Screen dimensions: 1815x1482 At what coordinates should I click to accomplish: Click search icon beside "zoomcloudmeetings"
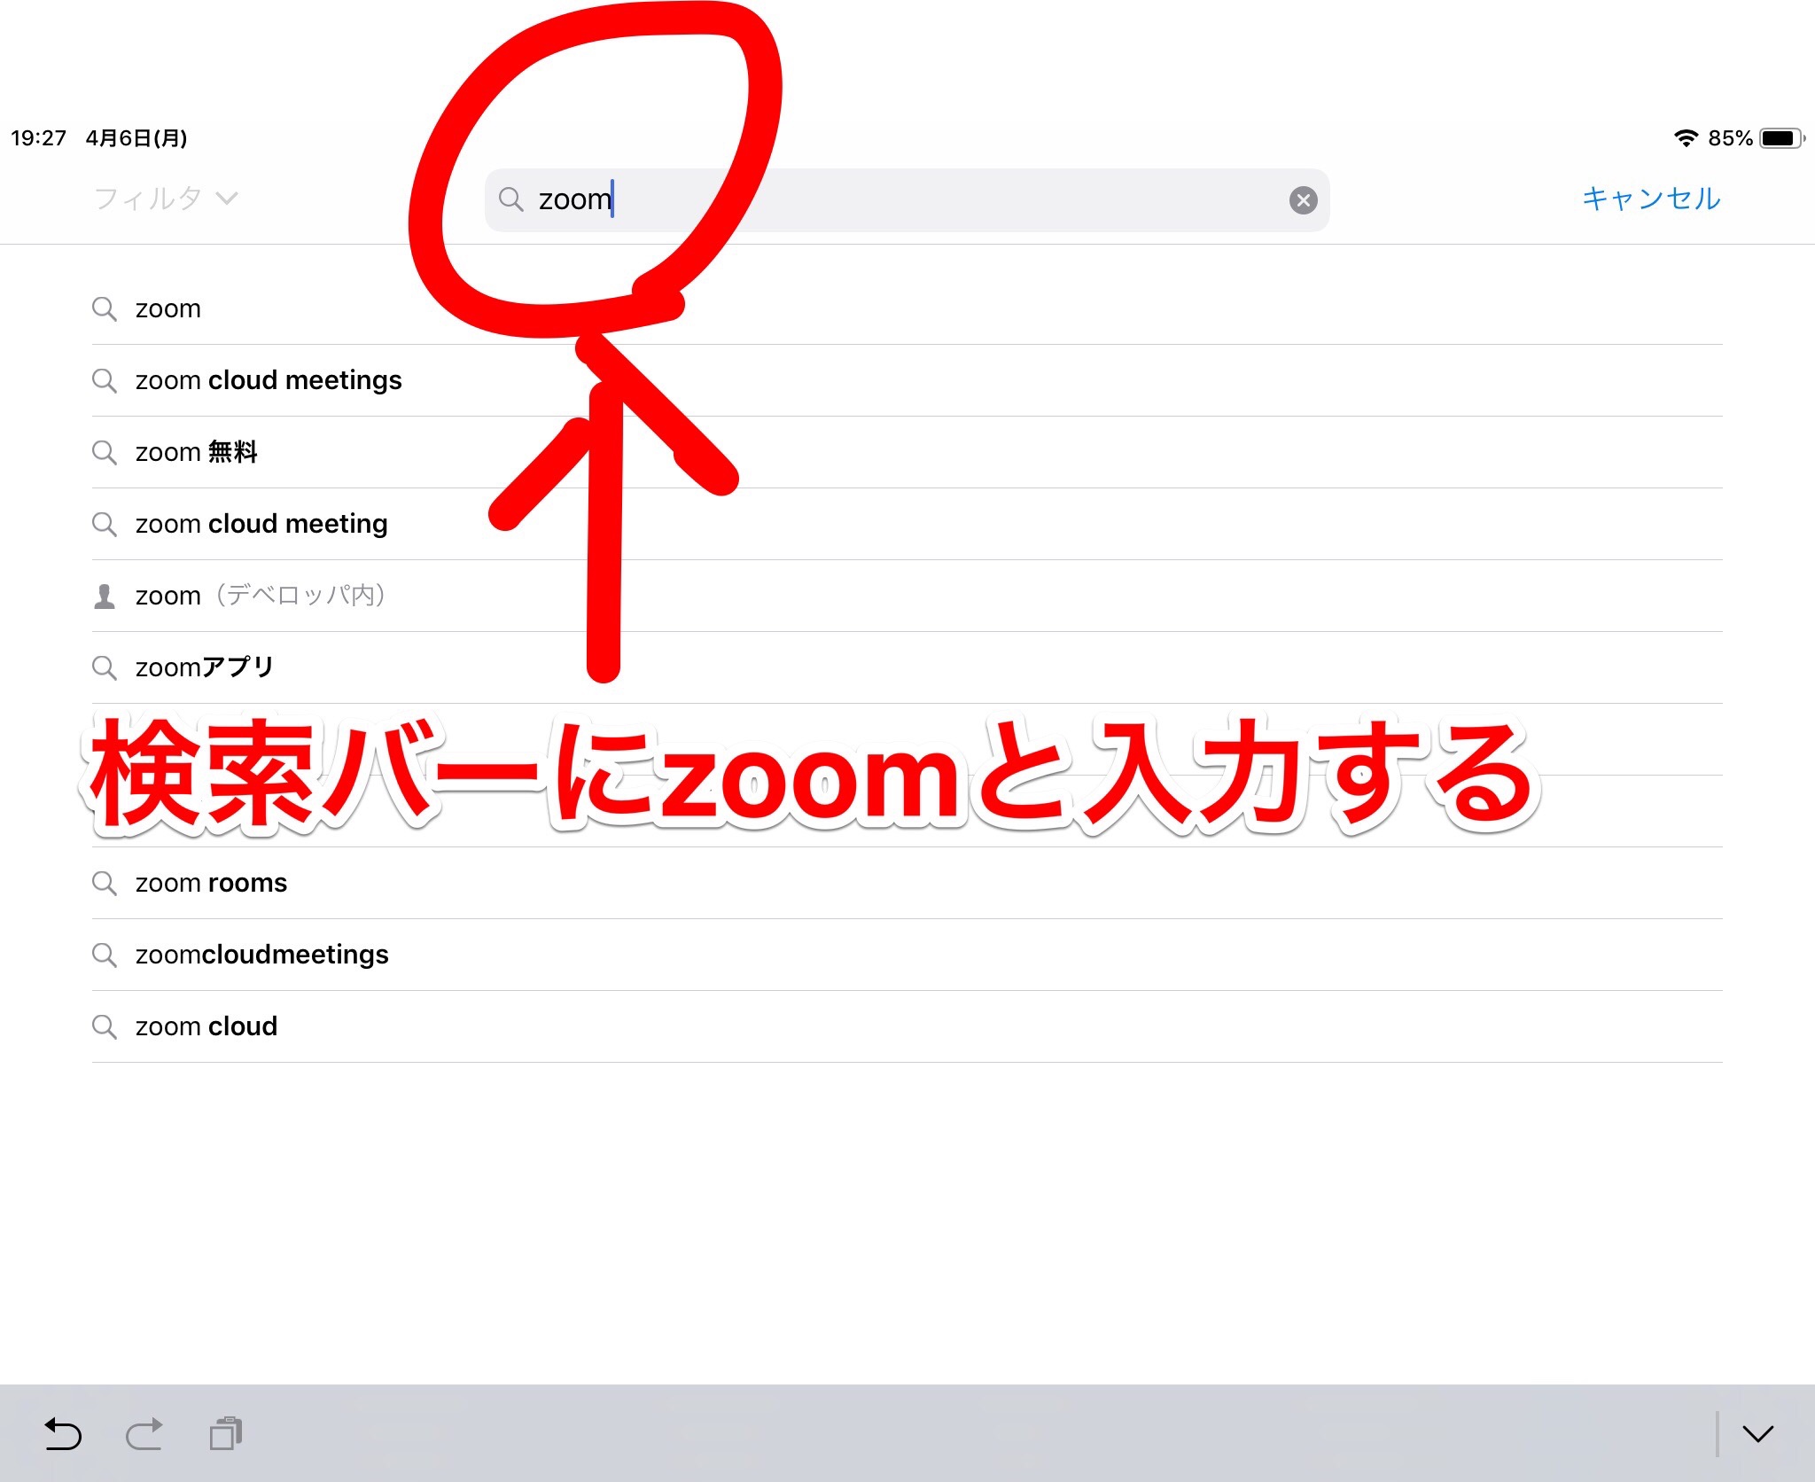tap(105, 955)
